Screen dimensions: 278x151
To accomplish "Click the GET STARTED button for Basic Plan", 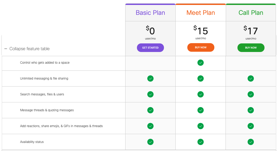I will pyautogui.click(x=150, y=48).
